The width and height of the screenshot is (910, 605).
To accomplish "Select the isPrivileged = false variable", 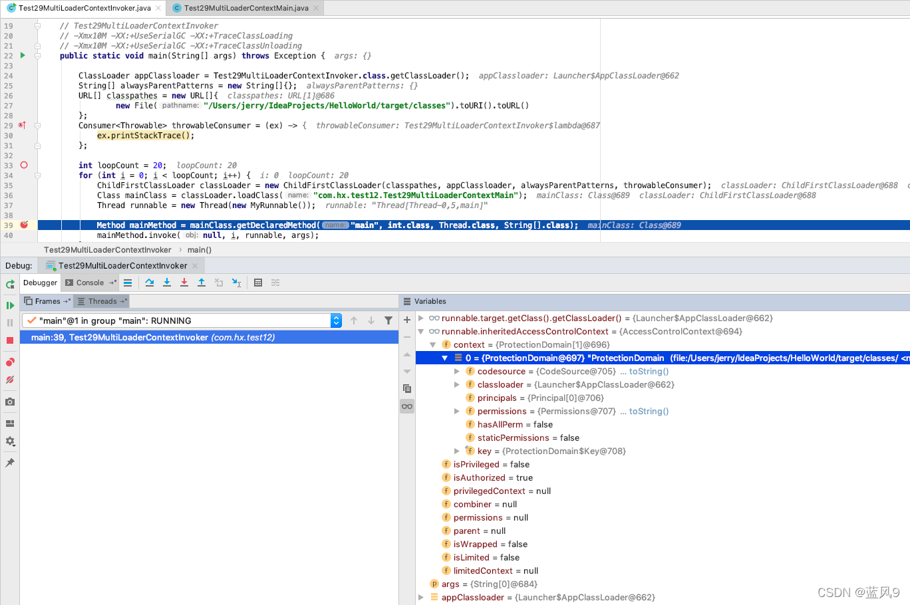I will pyautogui.click(x=492, y=464).
